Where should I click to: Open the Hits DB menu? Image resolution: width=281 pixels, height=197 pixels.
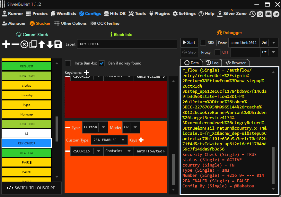point(115,13)
